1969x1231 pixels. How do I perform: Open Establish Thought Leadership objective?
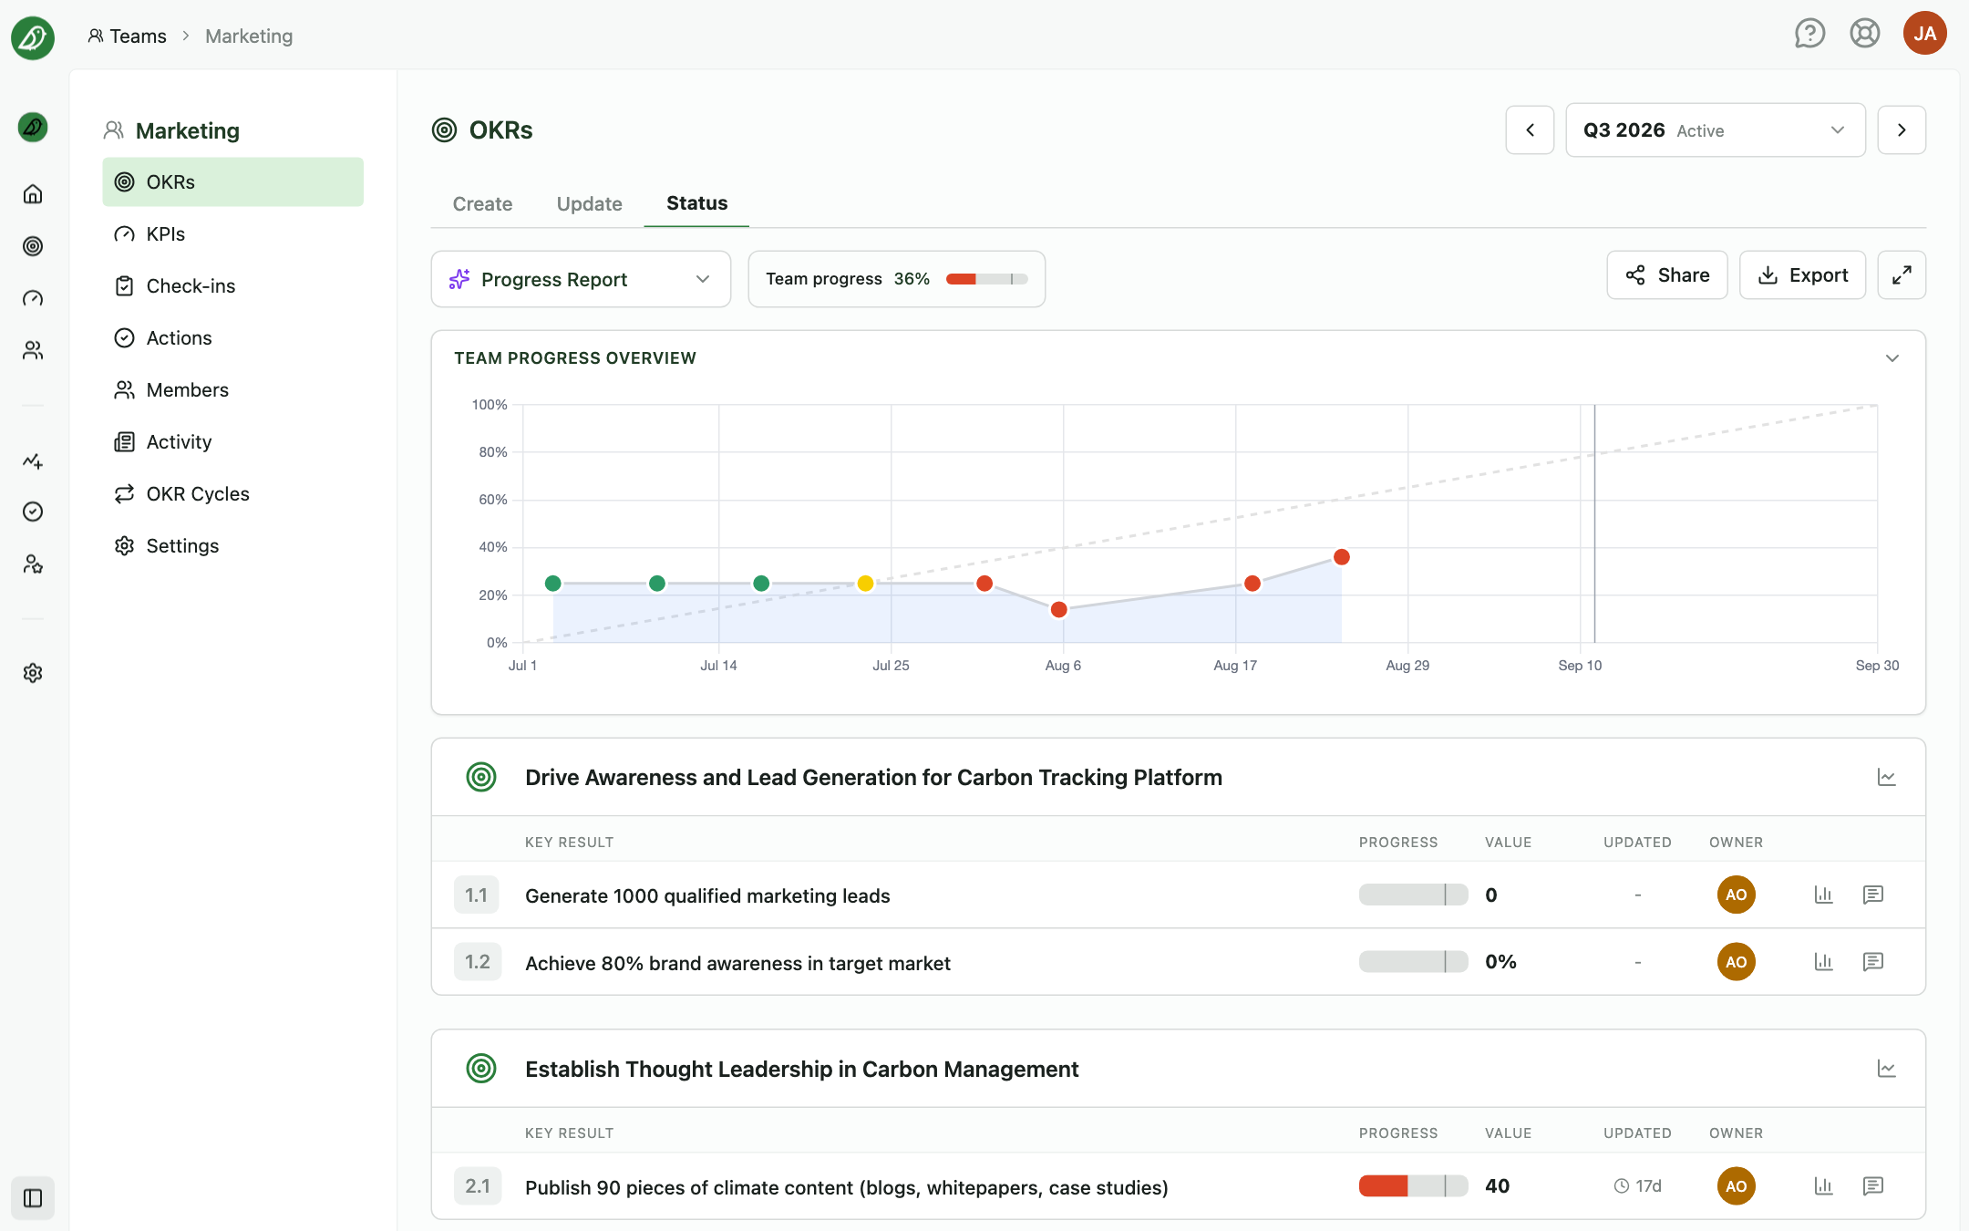click(801, 1069)
